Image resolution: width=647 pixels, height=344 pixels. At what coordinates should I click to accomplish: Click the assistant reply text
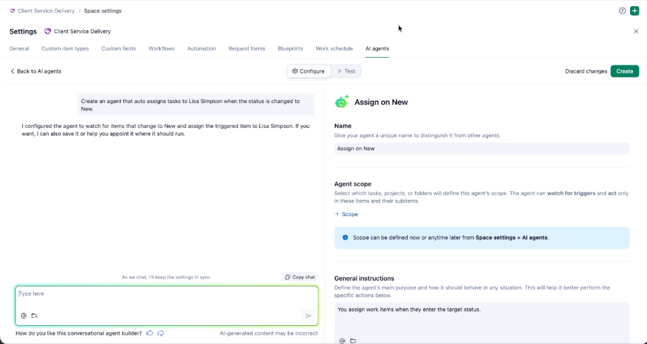point(166,130)
